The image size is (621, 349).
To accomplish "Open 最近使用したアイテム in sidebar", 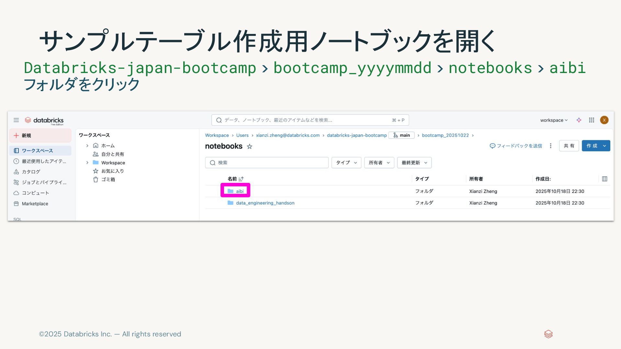I will [40, 161].
